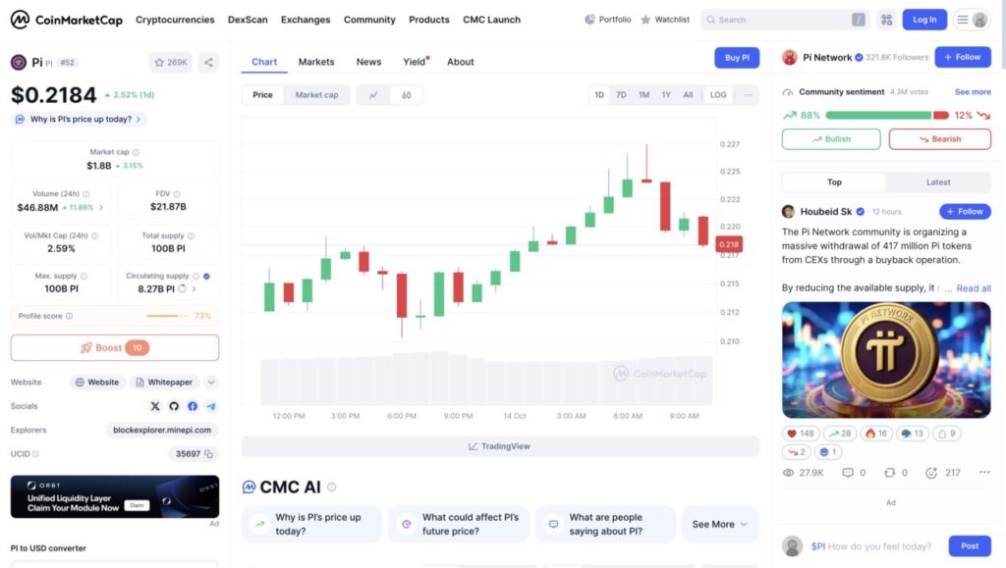
Task: Expand more links next to Whitepaper
Action: tap(211, 383)
